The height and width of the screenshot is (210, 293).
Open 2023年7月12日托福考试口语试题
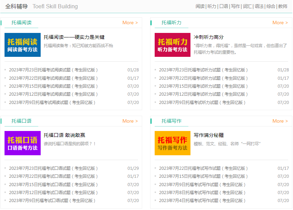[53, 193]
